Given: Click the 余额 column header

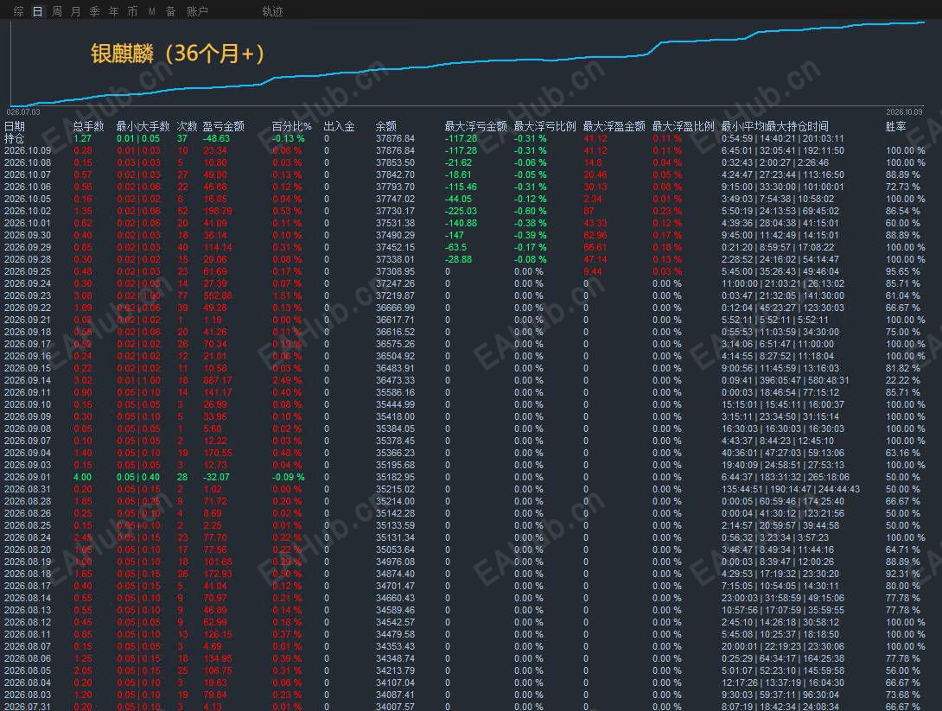Looking at the screenshot, I should 386,126.
